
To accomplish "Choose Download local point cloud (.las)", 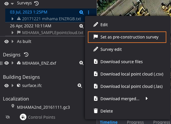I will pyautogui.click(x=128, y=86).
